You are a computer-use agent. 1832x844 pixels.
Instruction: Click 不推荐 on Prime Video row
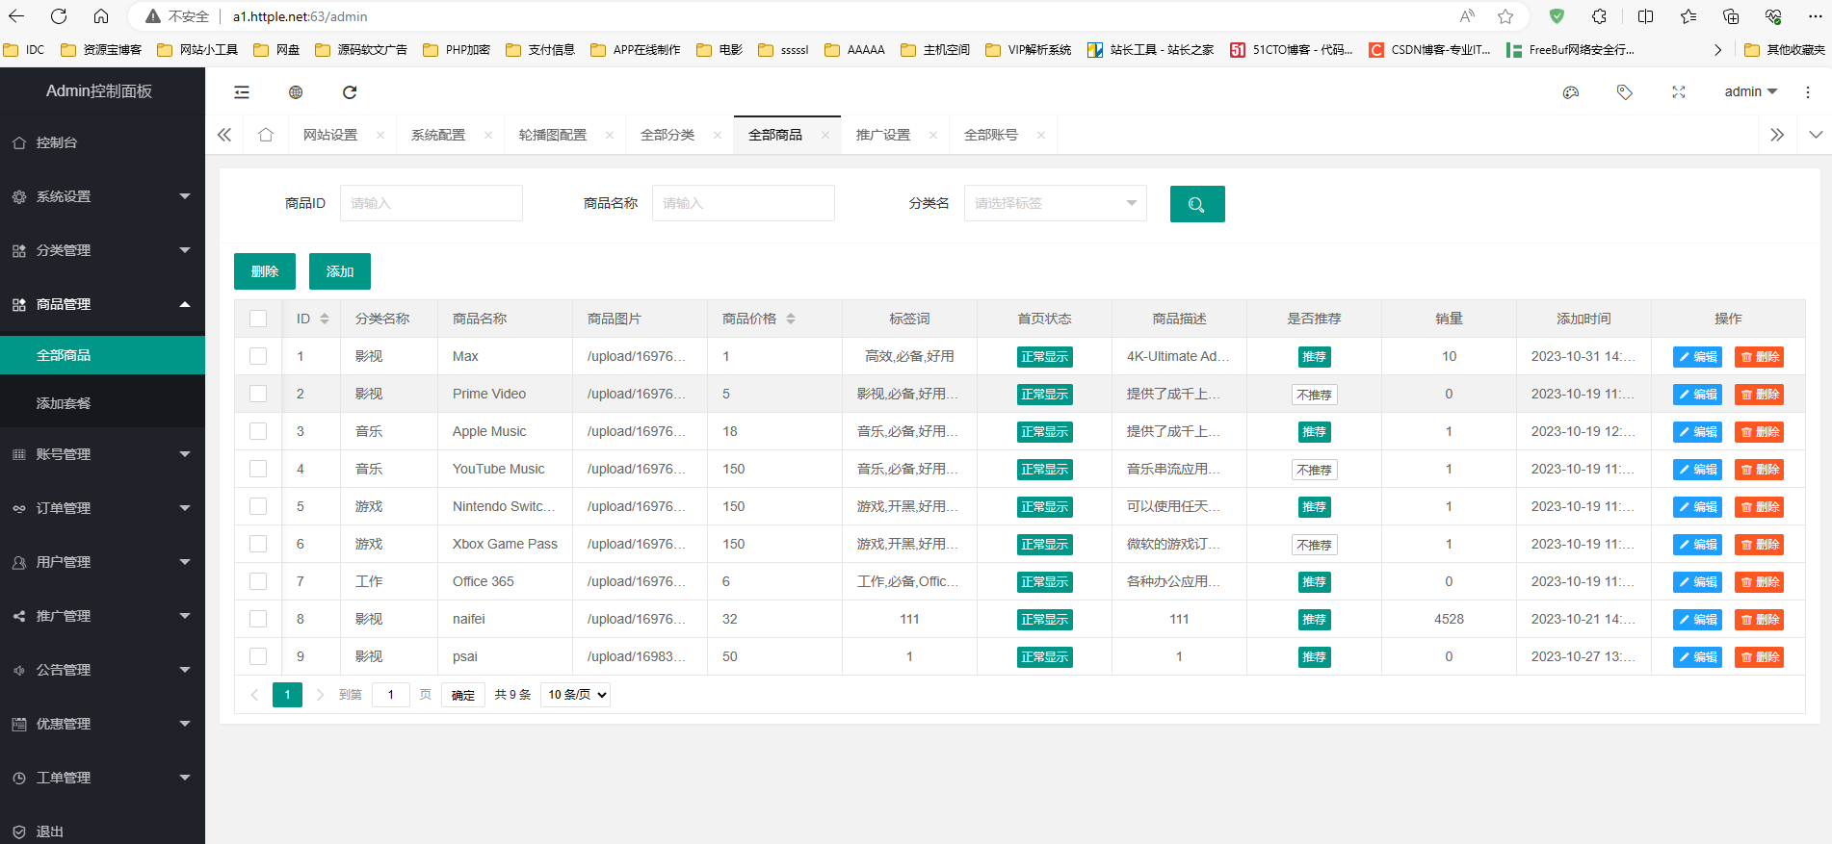1314,395
